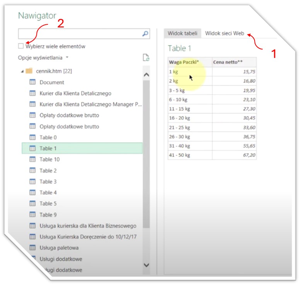
Task: Click the search magnifier icon
Action: point(145,34)
